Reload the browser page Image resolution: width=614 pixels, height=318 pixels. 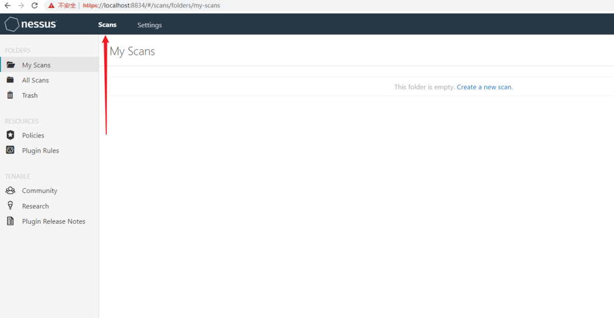pyautogui.click(x=35, y=6)
